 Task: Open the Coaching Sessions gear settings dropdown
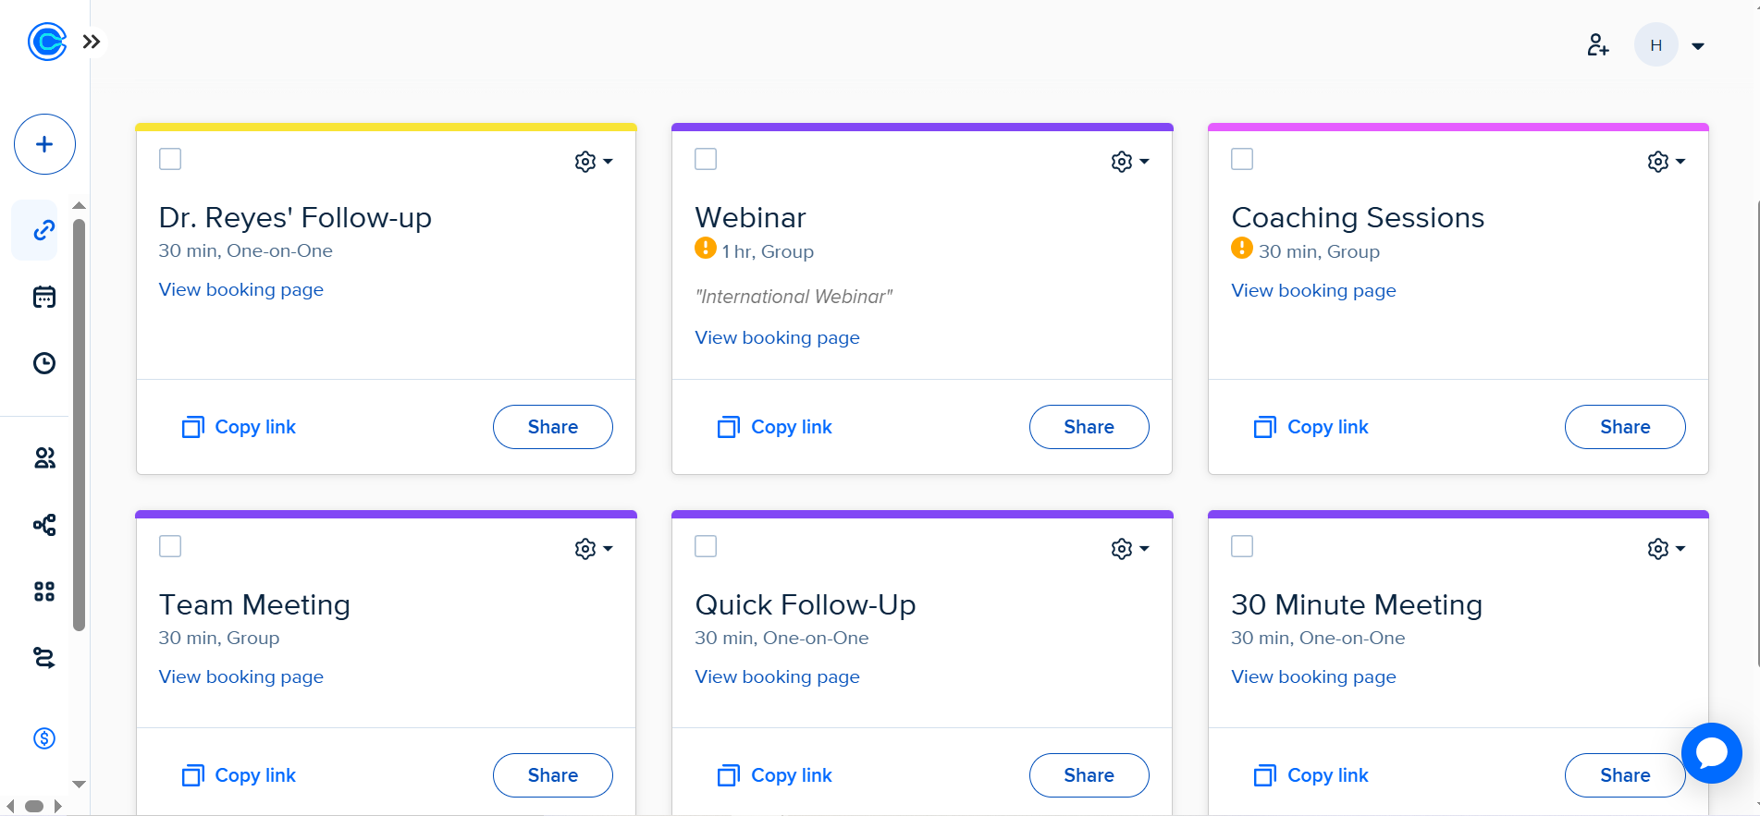(x=1666, y=162)
